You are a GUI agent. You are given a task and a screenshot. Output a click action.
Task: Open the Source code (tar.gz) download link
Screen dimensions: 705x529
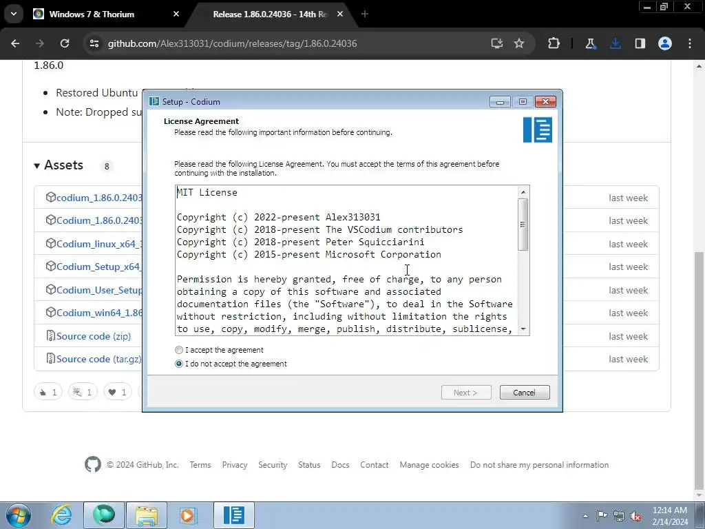click(x=99, y=359)
